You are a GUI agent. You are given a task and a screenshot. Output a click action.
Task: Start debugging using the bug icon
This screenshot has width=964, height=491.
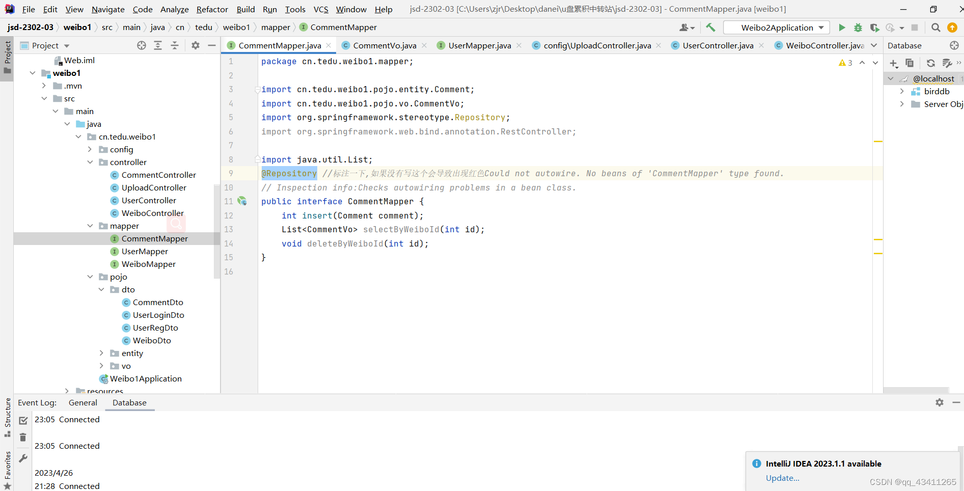[x=858, y=28]
